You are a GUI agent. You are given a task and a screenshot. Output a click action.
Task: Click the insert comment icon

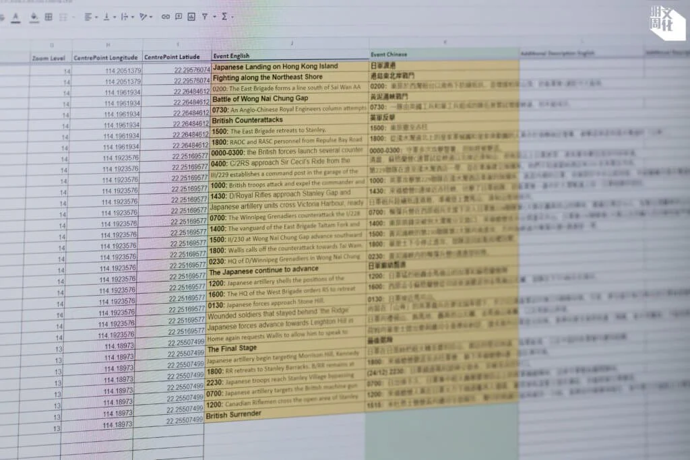click(x=179, y=16)
